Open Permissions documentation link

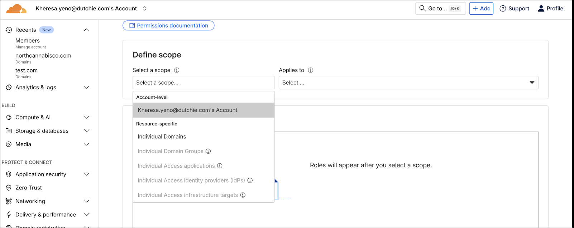point(168,25)
